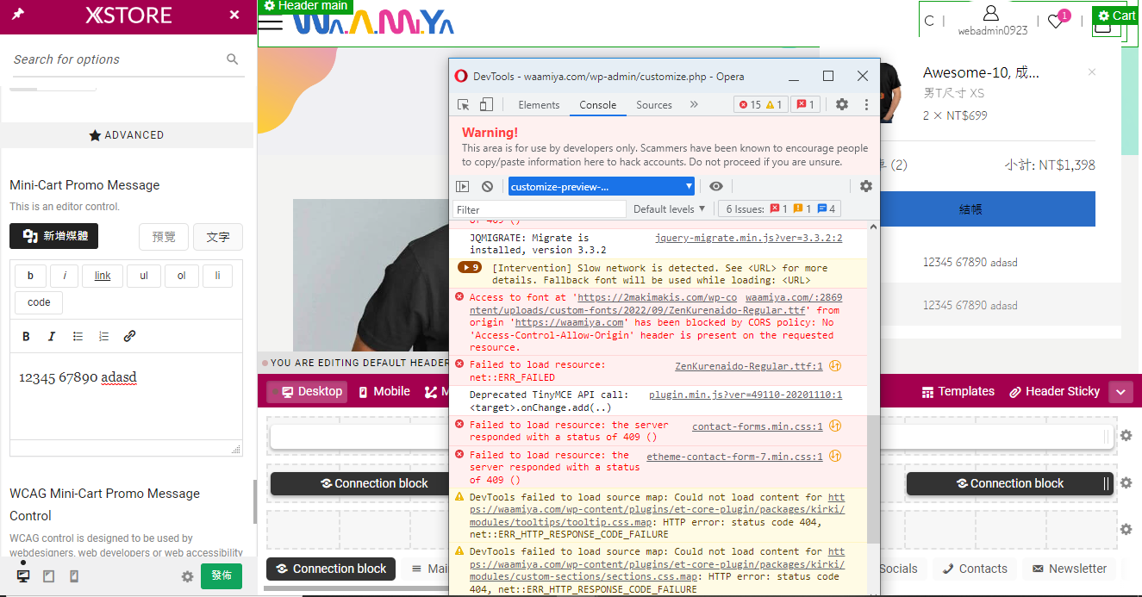Switch to the Elements tab in DevTools
The height and width of the screenshot is (597, 1142).
(x=539, y=105)
